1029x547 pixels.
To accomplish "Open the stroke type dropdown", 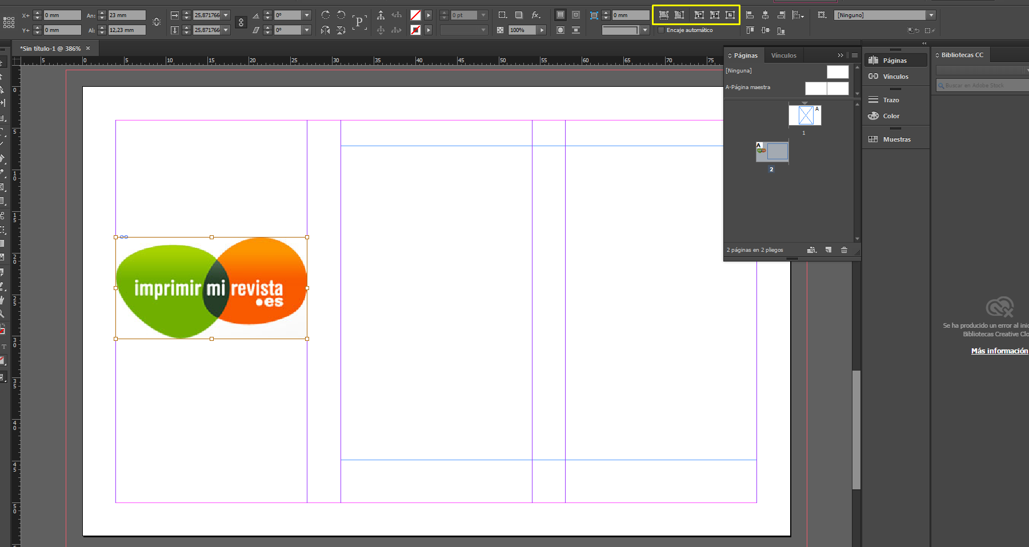I will (483, 30).
